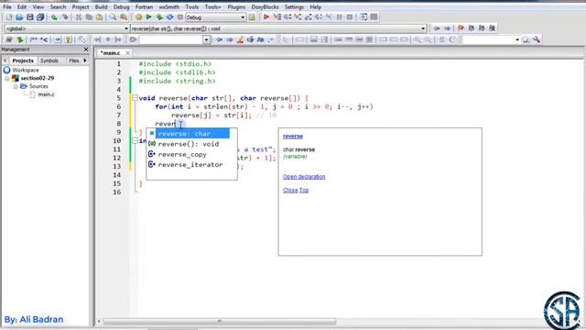Open the Debug build target dropdown
The image size is (586, 330).
(243, 17)
